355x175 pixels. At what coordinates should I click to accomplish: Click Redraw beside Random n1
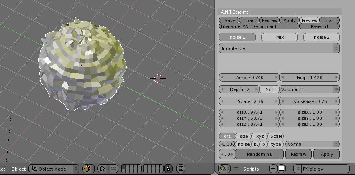pos(298,154)
